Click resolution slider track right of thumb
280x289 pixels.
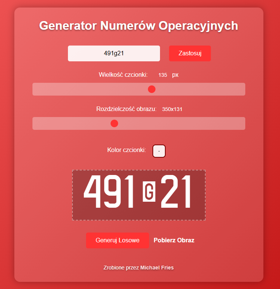coord(182,123)
